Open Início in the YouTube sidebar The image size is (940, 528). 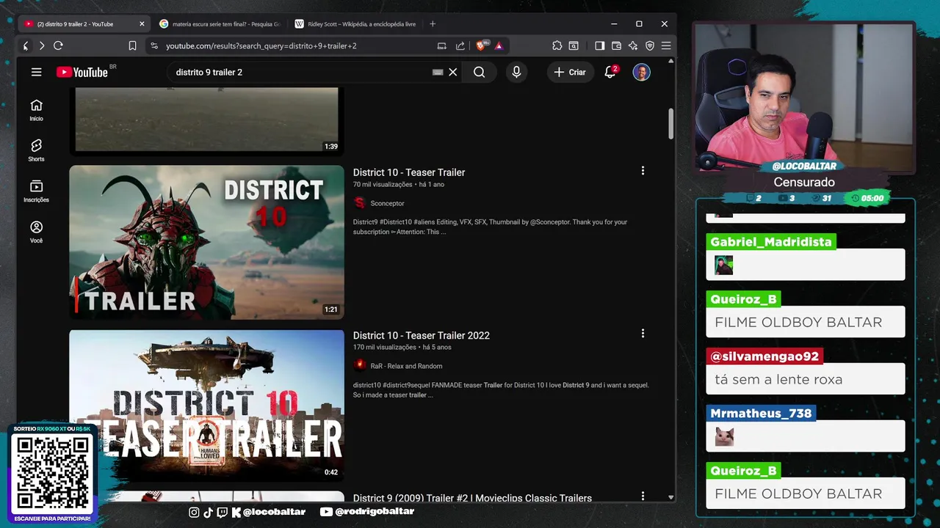tap(36, 110)
